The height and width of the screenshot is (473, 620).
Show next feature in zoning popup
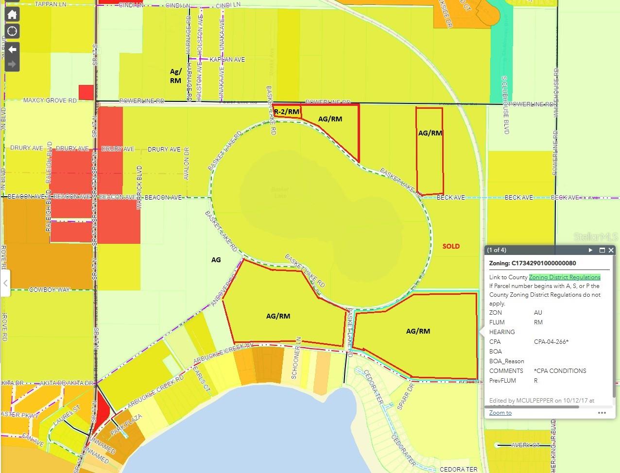[x=591, y=250]
